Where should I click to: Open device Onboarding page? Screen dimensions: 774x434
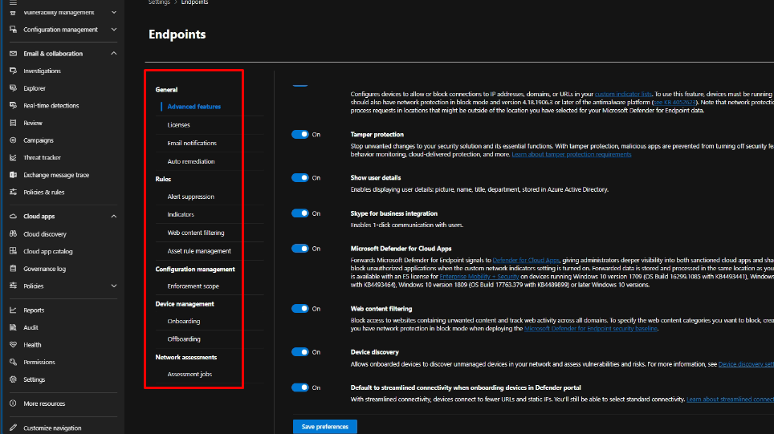point(184,321)
